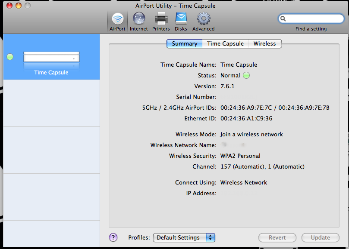Switch to the Time Capsule tab

[x=225, y=43]
